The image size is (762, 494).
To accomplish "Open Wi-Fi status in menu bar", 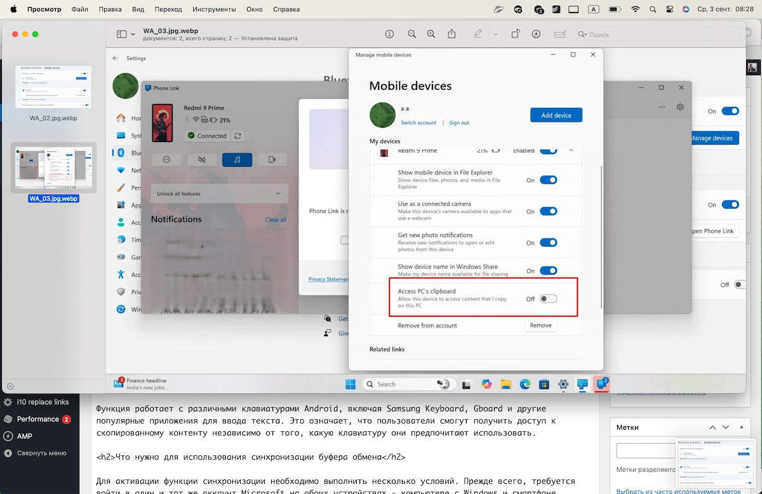I will pyautogui.click(x=635, y=10).
